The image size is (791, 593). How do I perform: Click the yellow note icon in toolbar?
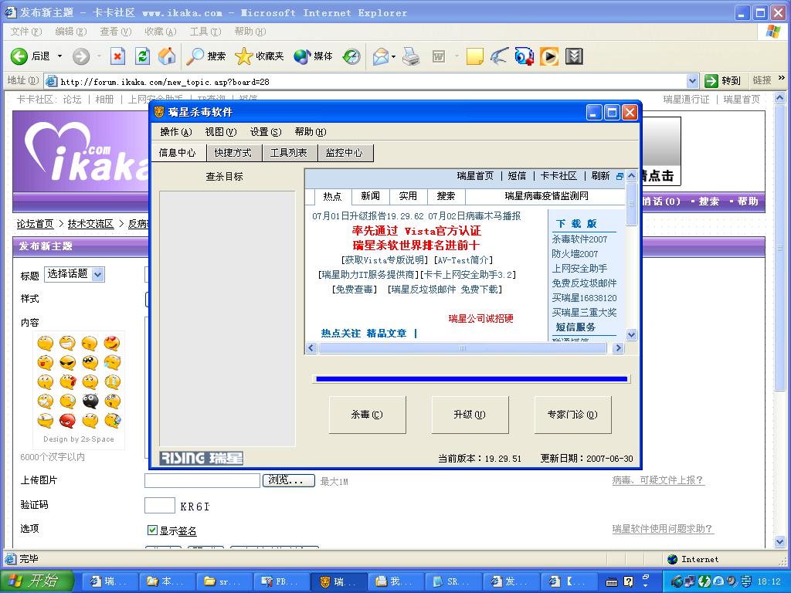click(475, 56)
